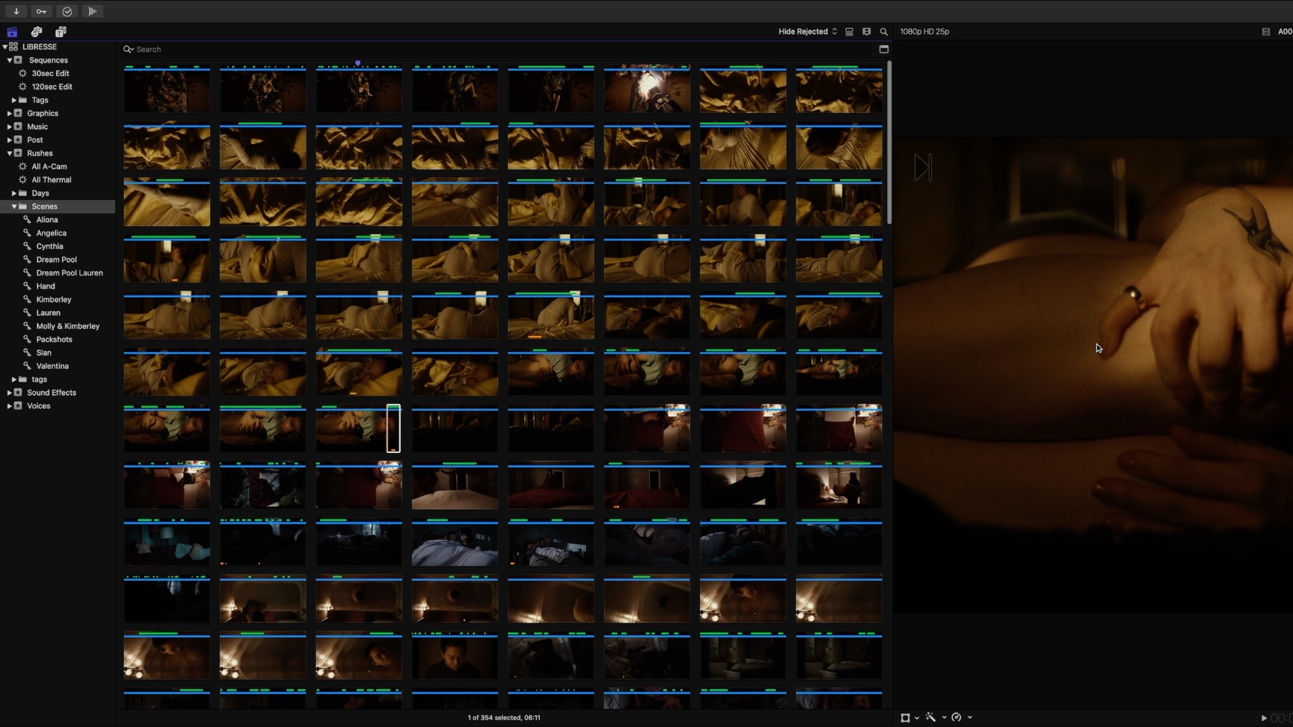
Task: Toggle the clip appearance filmstrip button
Action: [867, 32]
